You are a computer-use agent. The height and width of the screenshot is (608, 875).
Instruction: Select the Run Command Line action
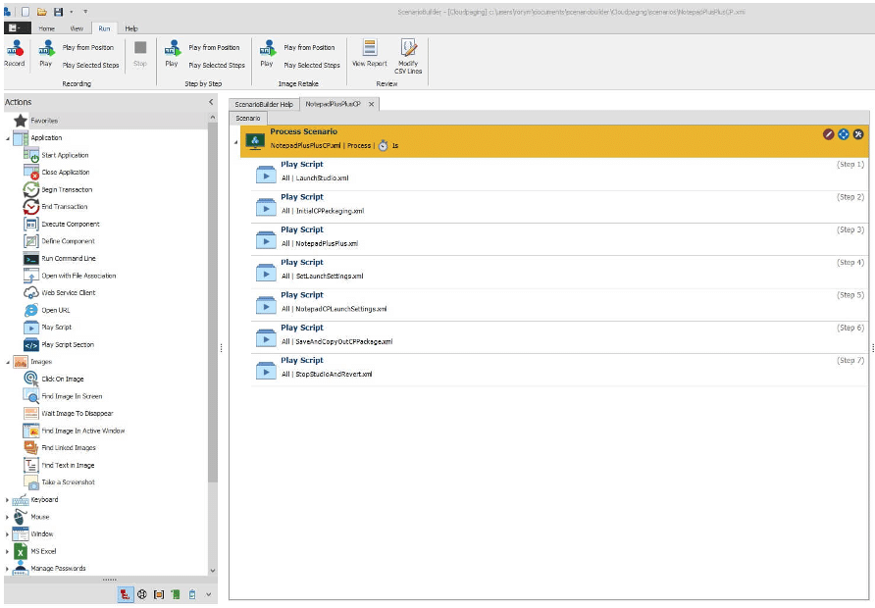[x=60, y=259]
